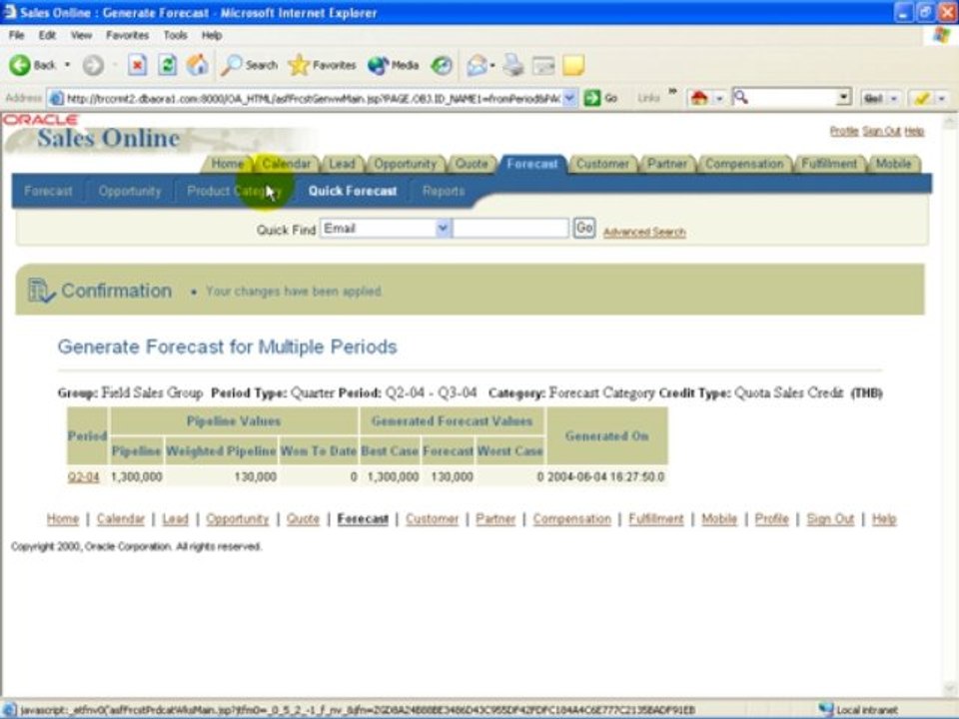The width and height of the screenshot is (959, 719).
Task: Switch to the Mobile tab
Action: tap(893, 164)
